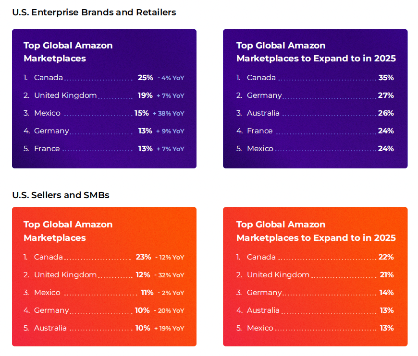This screenshot has height=356, width=418.
Task: Click the "U.S. Enterprise Brands and Retailers" heading
Action: click(94, 12)
